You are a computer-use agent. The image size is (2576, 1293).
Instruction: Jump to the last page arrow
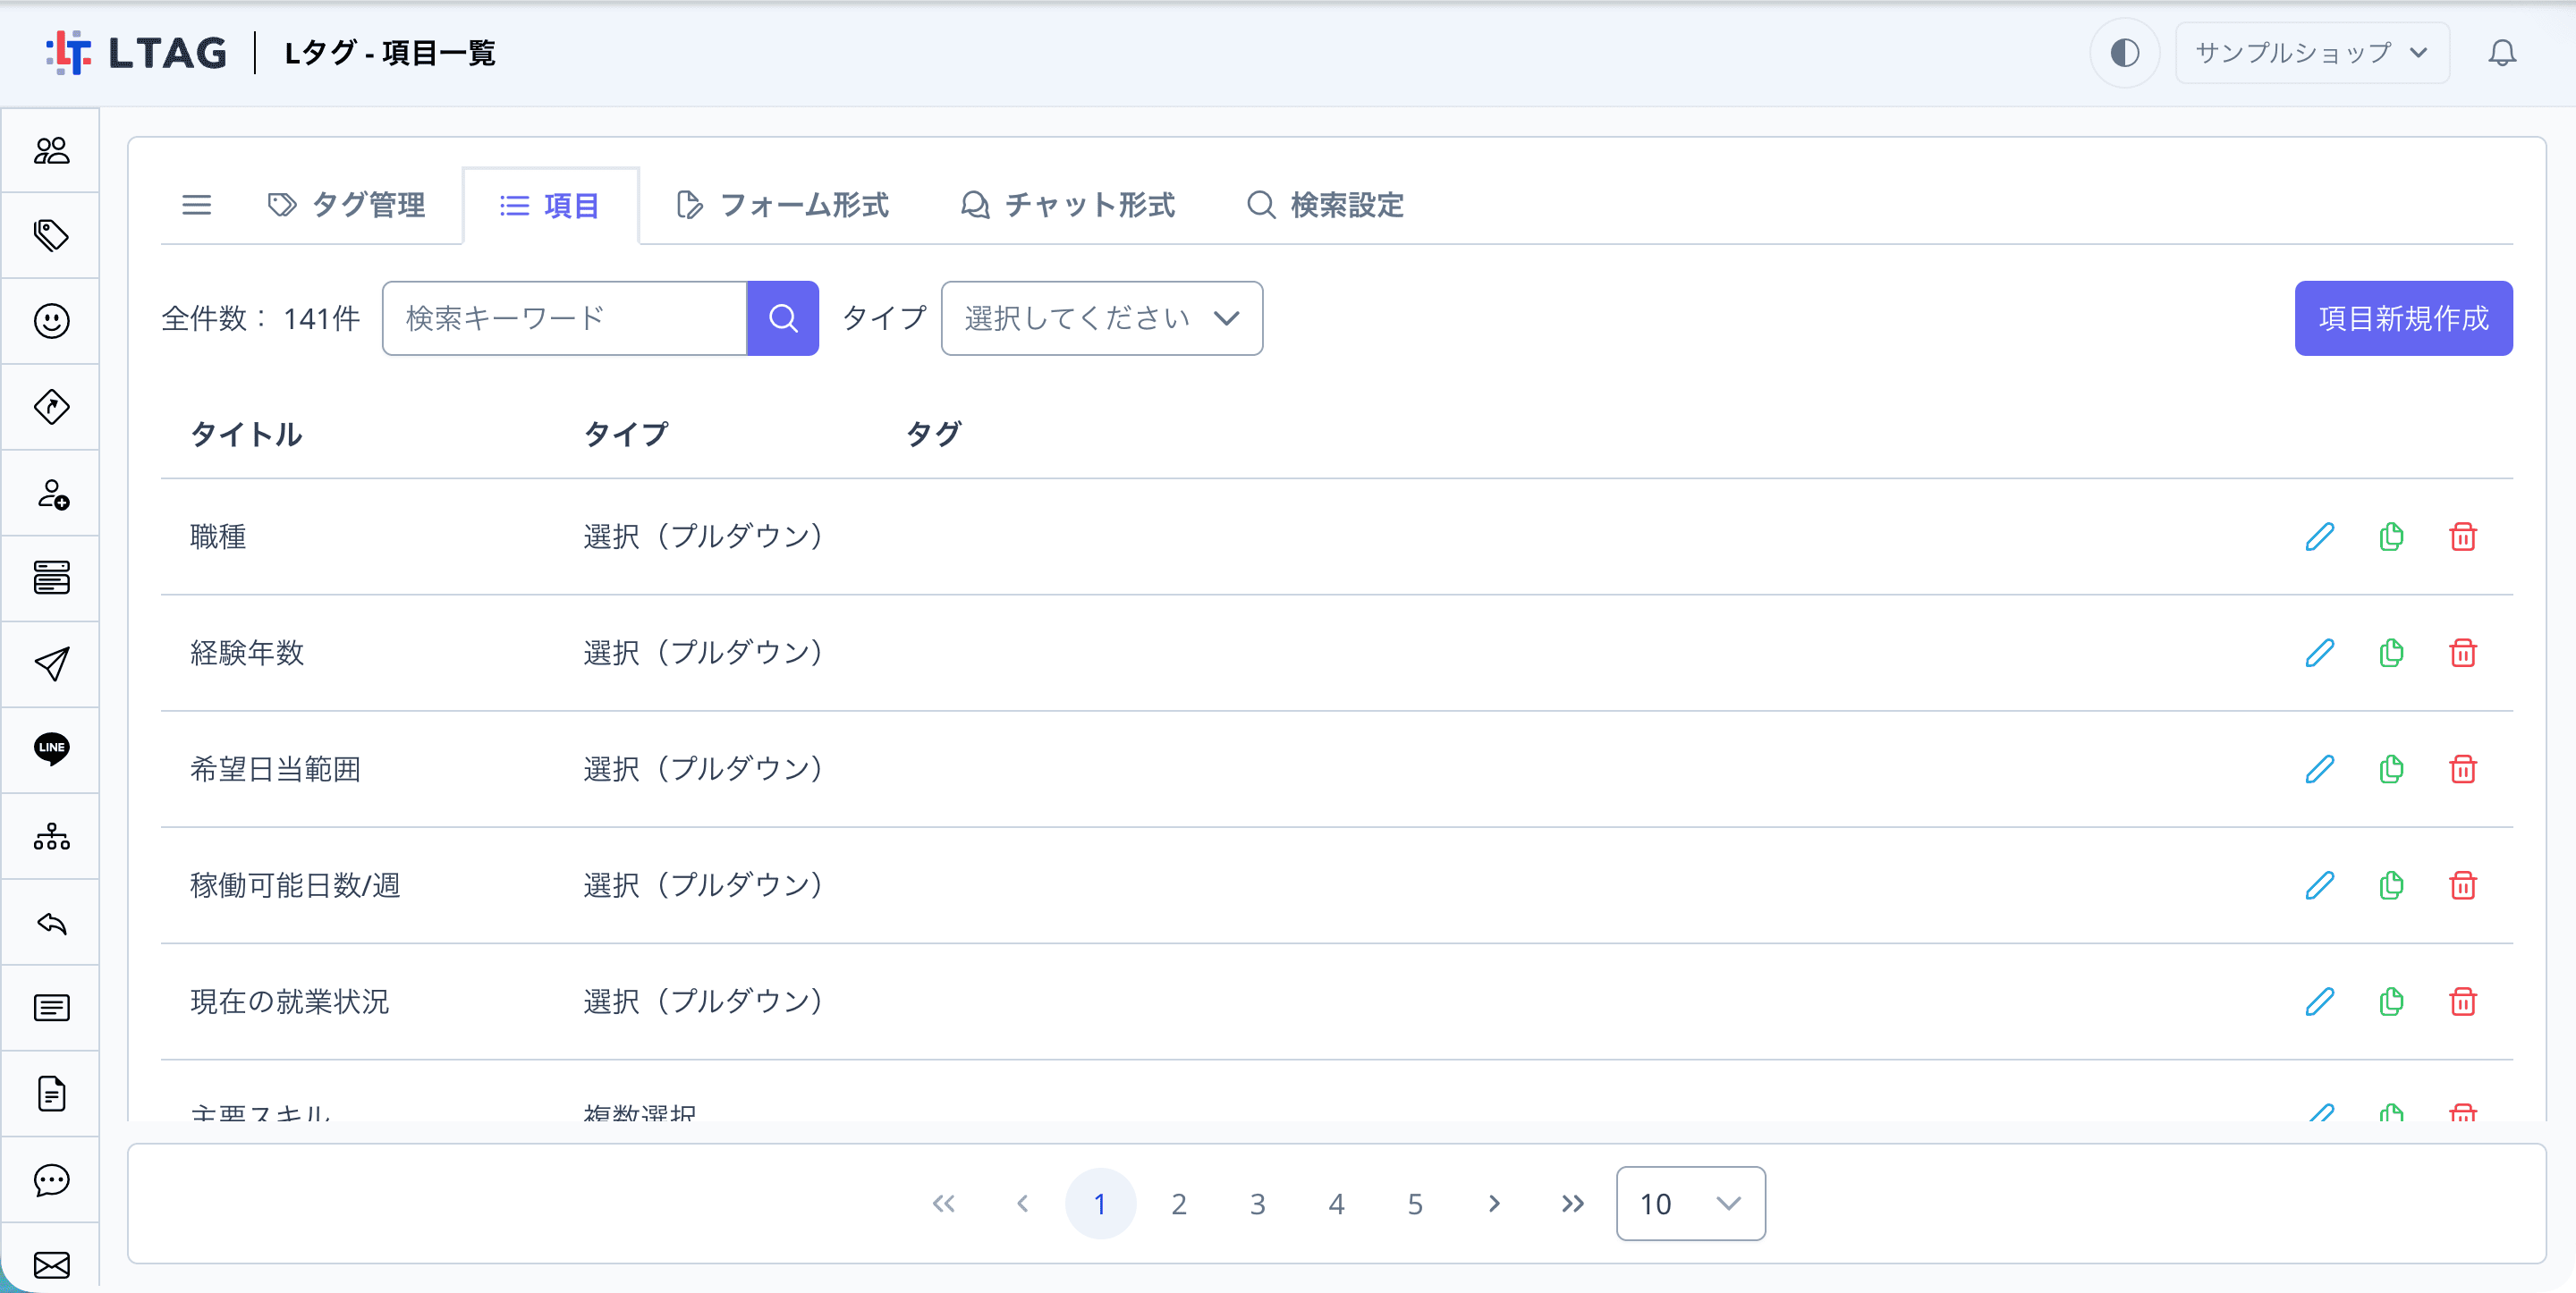click(1572, 1203)
